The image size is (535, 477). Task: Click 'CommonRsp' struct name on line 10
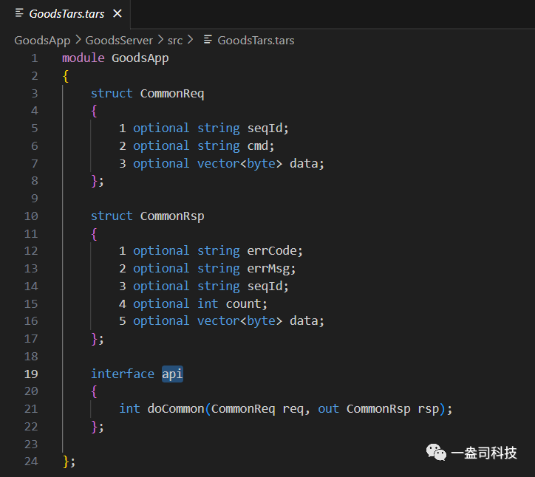(x=172, y=216)
